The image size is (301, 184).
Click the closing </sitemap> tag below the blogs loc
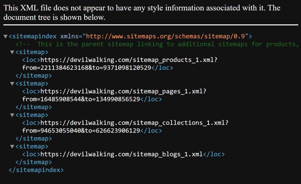tap(34, 162)
